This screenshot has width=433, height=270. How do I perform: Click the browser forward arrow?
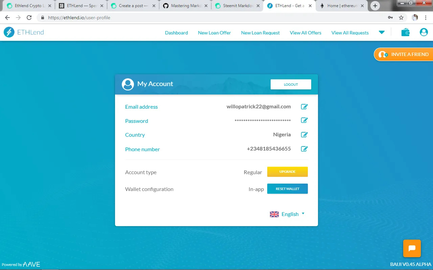pos(18,18)
